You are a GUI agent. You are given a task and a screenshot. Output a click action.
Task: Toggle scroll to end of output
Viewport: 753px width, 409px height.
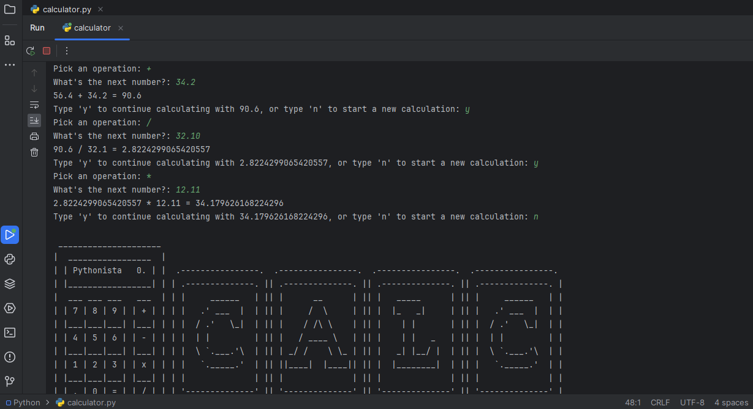click(34, 120)
